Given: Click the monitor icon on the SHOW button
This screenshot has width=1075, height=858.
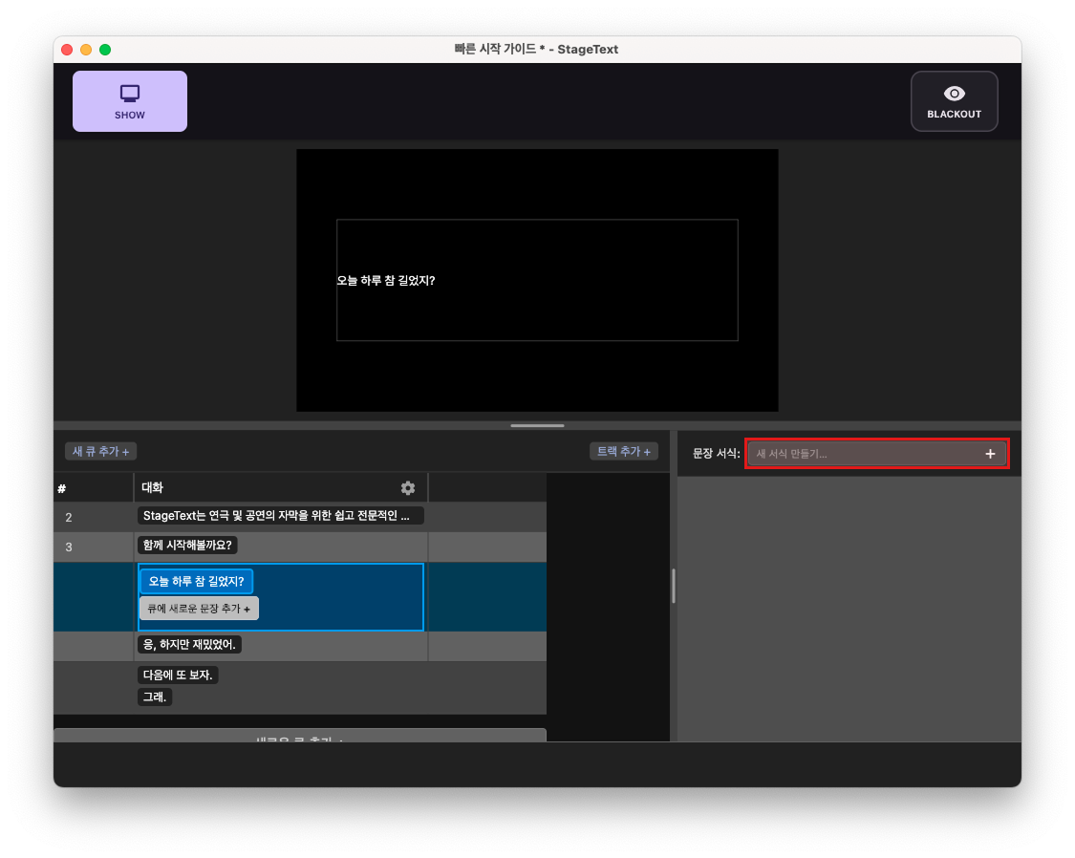Looking at the screenshot, I should [130, 93].
